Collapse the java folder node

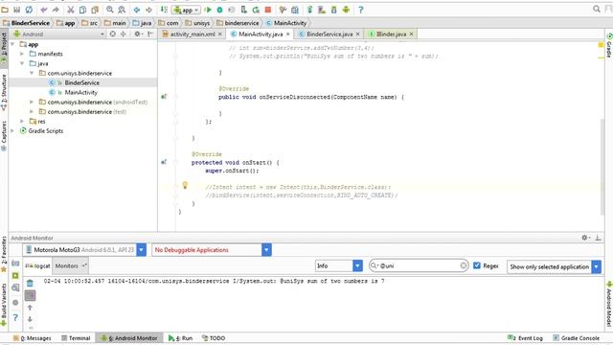point(22,63)
